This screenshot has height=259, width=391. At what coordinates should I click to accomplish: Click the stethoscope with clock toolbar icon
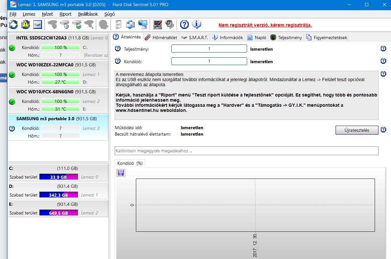click(64, 24)
